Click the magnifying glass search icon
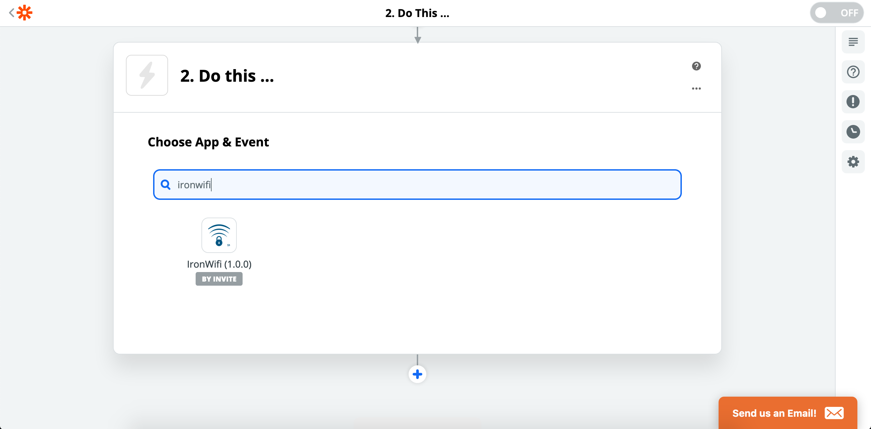 pyautogui.click(x=166, y=184)
